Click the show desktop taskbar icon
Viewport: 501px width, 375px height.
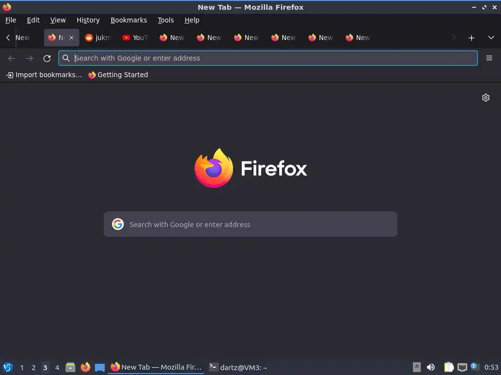[100, 367]
